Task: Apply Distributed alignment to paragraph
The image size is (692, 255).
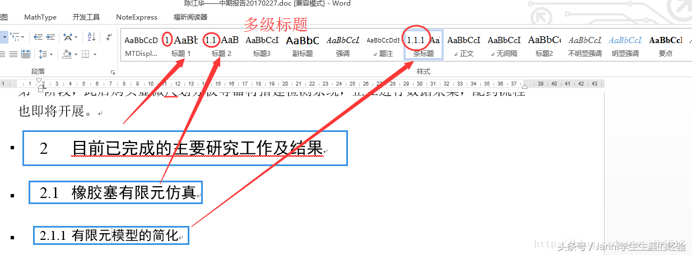Action: pyautogui.click(x=25, y=54)
